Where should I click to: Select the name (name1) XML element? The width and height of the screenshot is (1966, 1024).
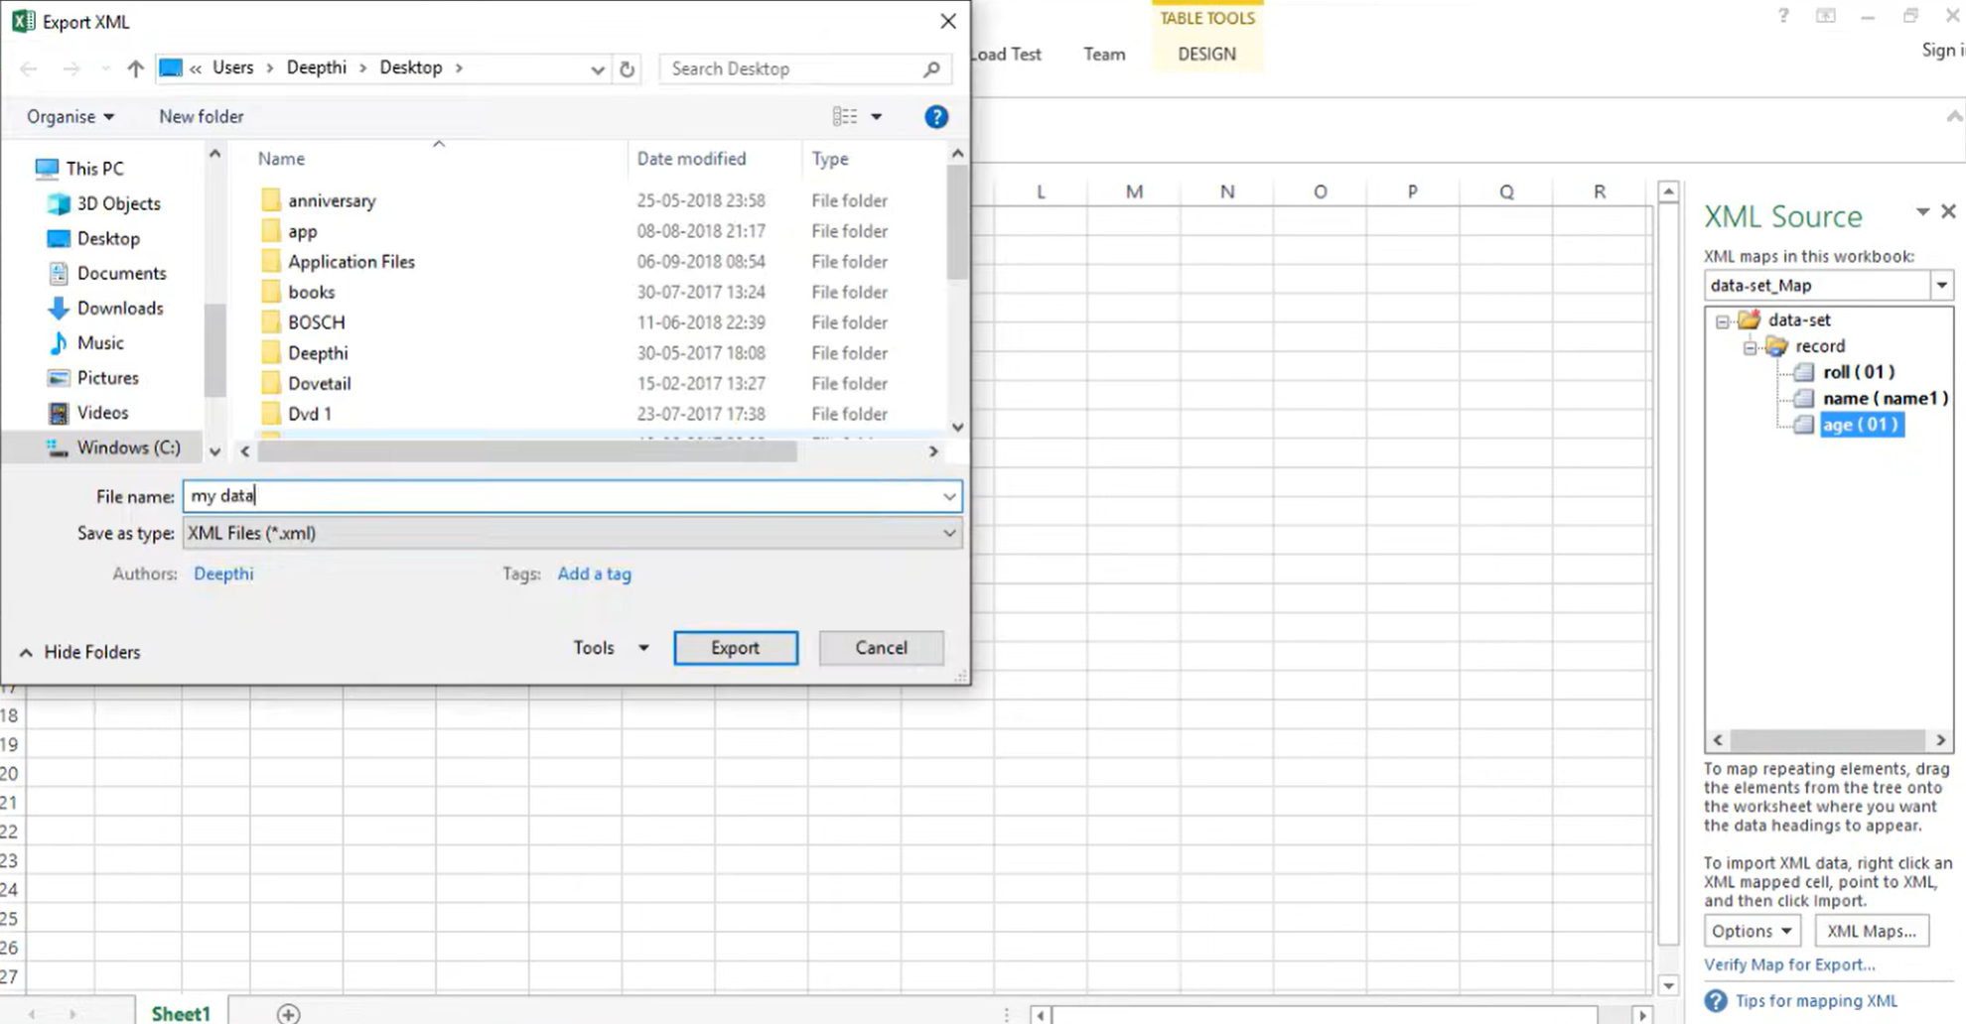pos(1885,398)
